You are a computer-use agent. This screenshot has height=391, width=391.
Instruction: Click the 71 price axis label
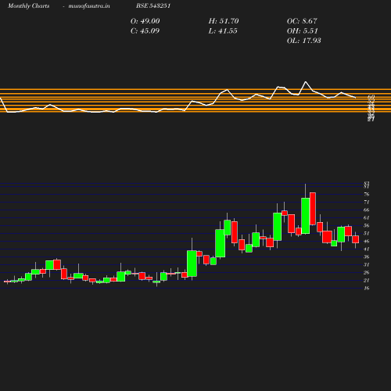(x=367, y=202)
